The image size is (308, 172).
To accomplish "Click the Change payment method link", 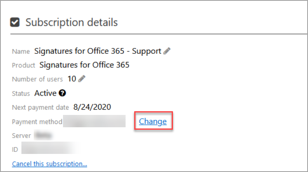I will (153, 122).
